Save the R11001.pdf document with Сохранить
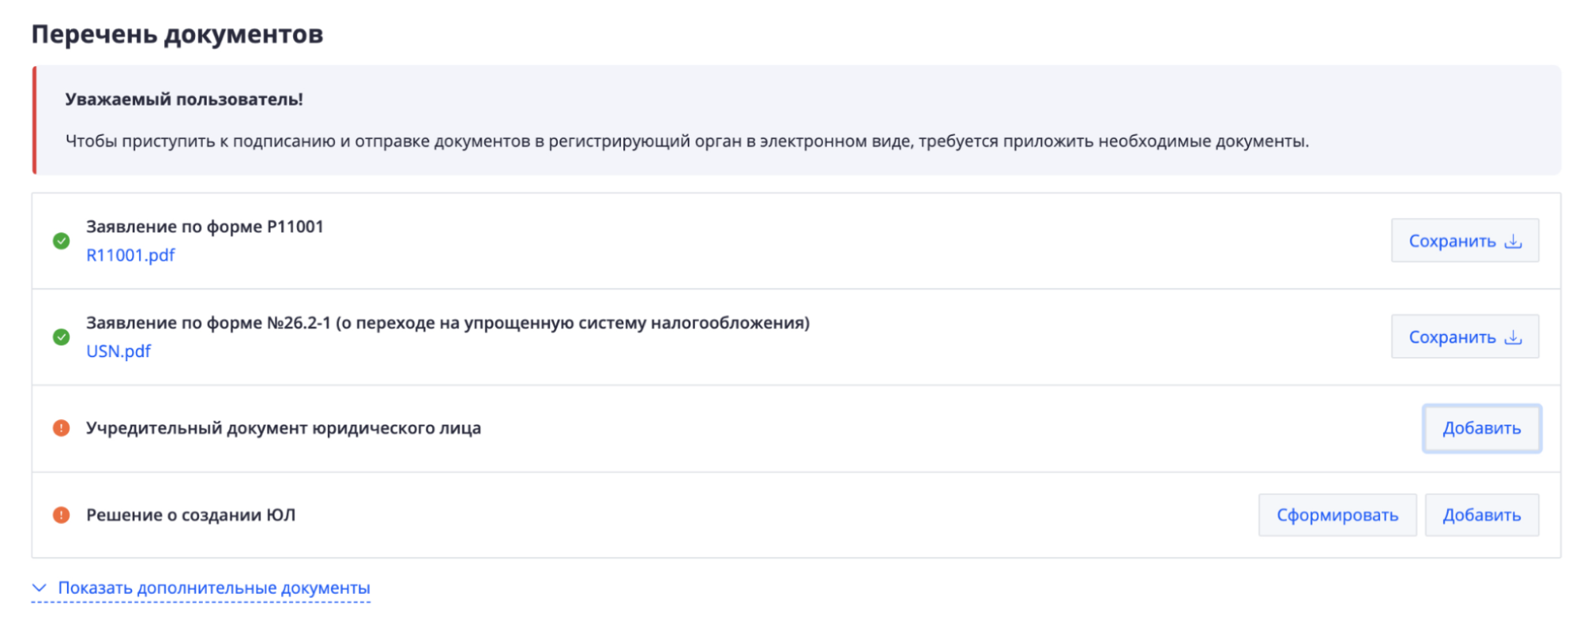The height and width of the screenshot is (625, 1592). click(1465, 241)
